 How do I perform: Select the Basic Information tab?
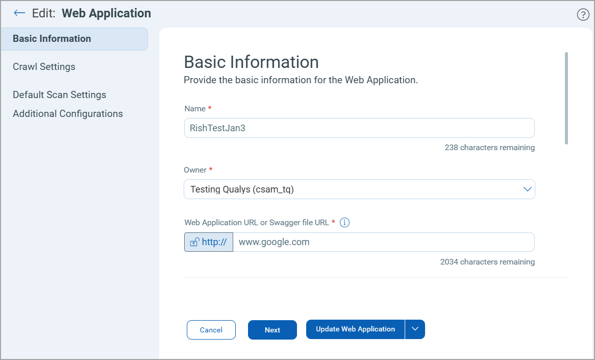[75, 39]
